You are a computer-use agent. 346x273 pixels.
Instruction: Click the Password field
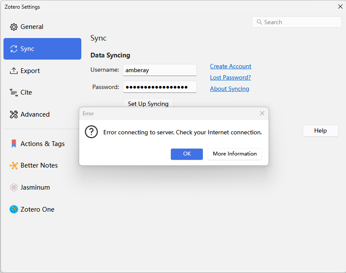click(x=160, y=87)
